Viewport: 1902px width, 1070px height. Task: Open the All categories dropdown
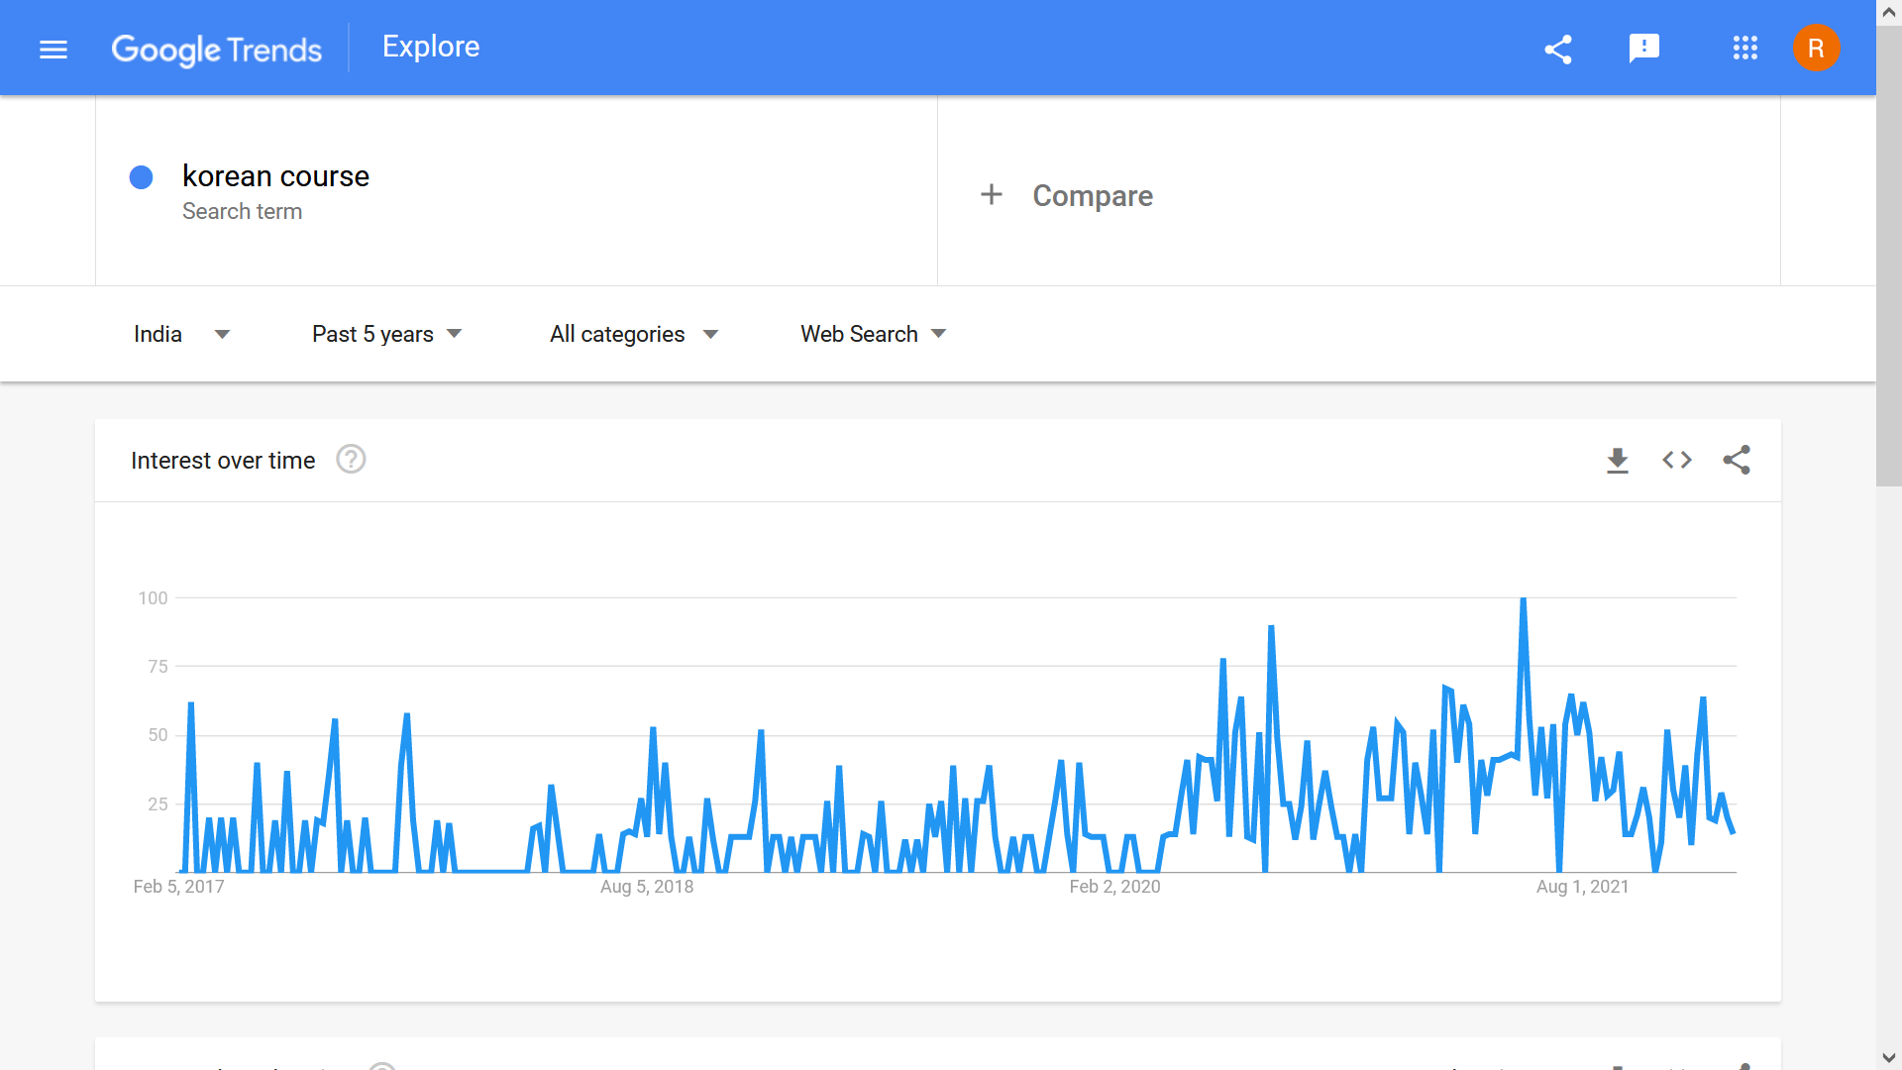(x=634, y=334)
